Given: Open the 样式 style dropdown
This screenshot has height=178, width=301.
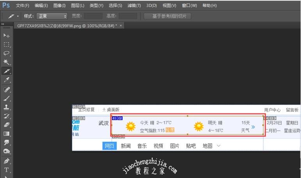Looking at the screenshot, I should 52,16.
